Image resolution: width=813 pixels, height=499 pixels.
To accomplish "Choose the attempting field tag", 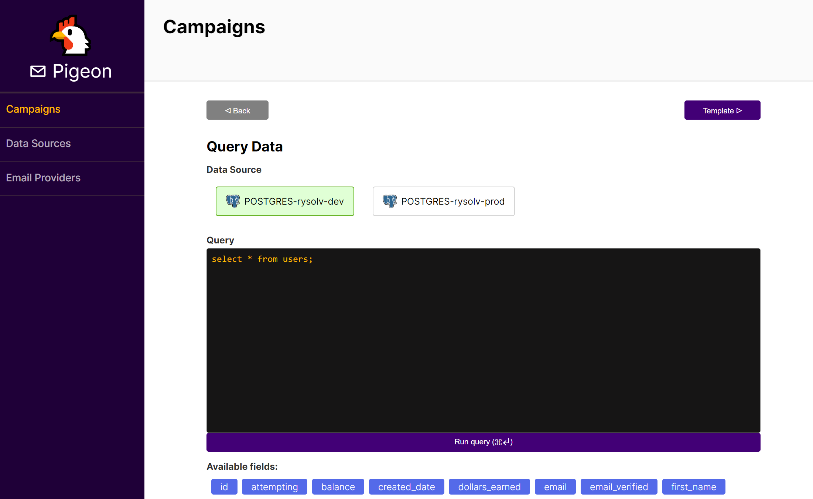I will click(274, 487).
